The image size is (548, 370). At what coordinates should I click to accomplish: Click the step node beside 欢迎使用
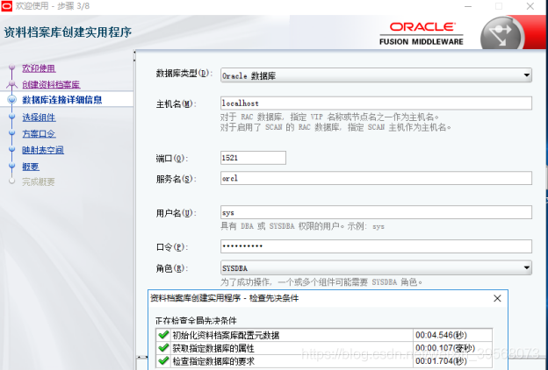(12, 67)
